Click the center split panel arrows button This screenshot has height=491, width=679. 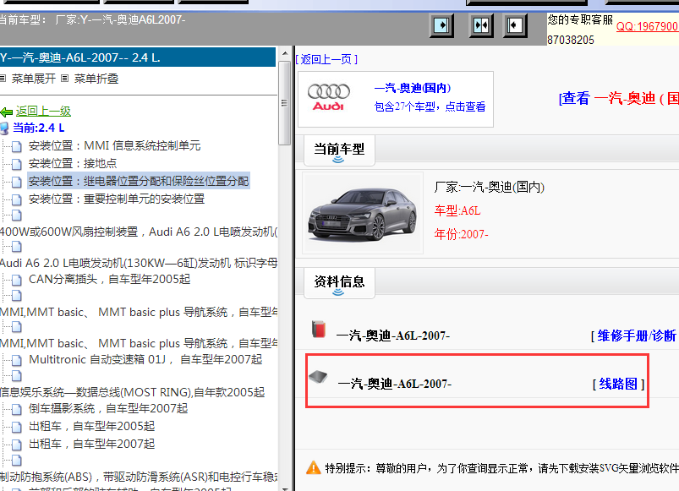point(481,25)
